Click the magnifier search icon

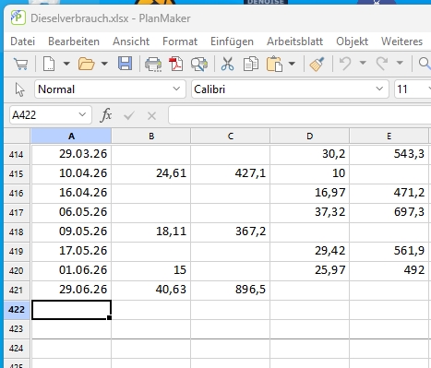pos(425,64)
